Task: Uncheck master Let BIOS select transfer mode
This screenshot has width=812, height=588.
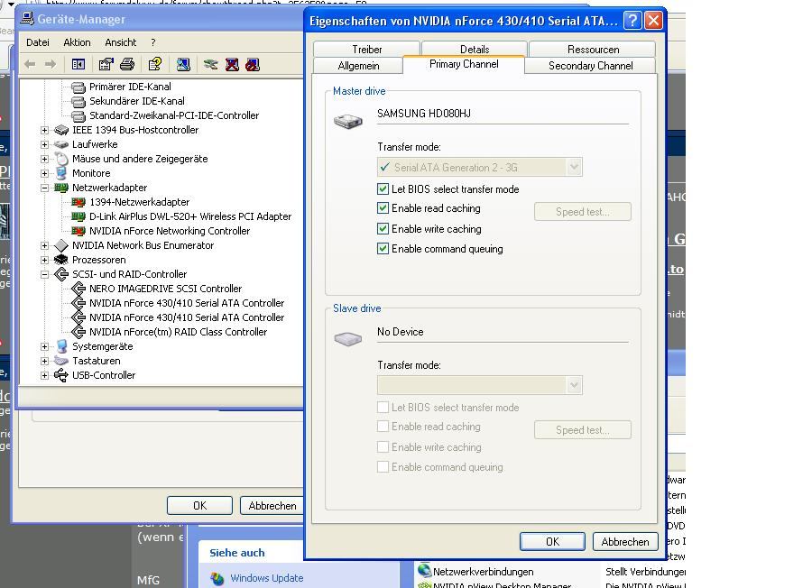Action: click(383, 188)
